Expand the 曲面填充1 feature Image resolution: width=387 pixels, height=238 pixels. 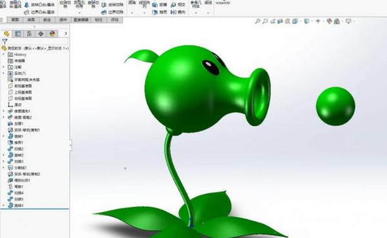coord(4,111)
